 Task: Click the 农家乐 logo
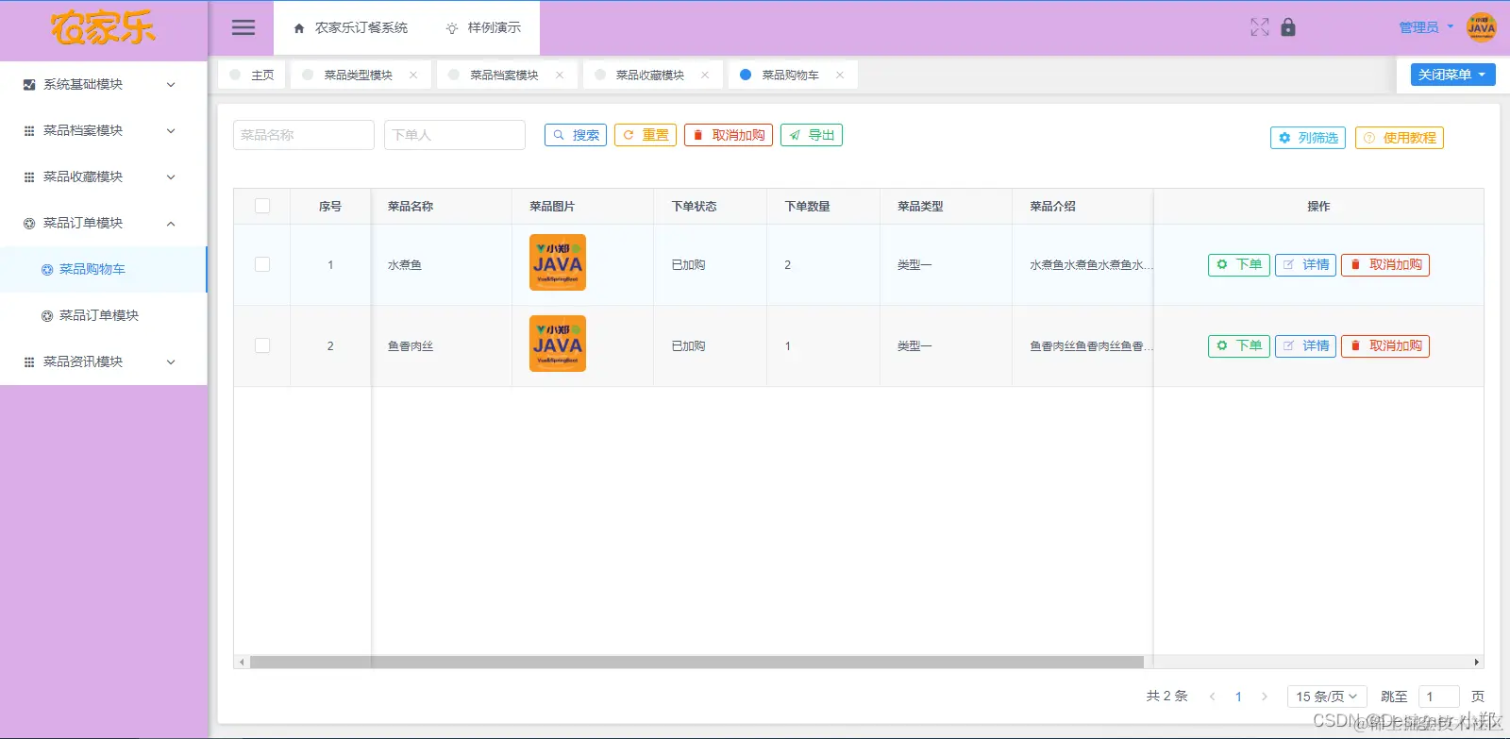pos(103,28)
